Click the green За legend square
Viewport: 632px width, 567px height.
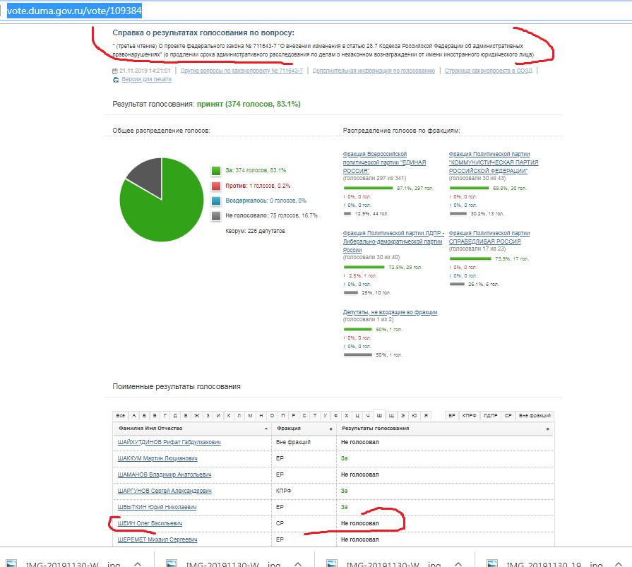click(217, 170)
